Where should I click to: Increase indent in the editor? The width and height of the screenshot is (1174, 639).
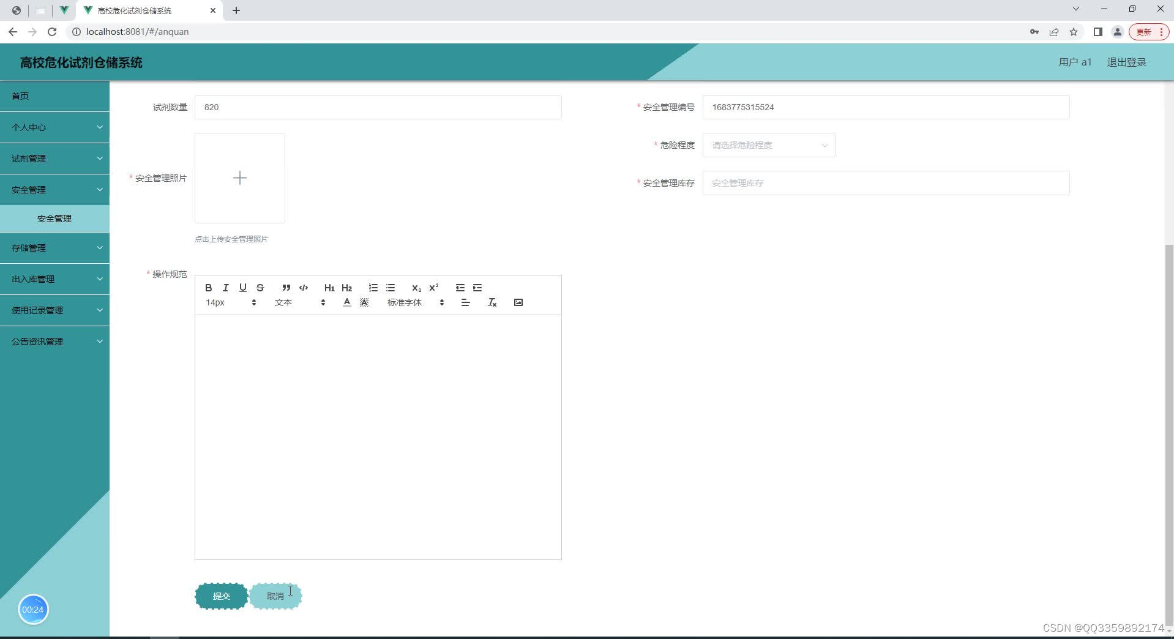click(x=477, y=288)
